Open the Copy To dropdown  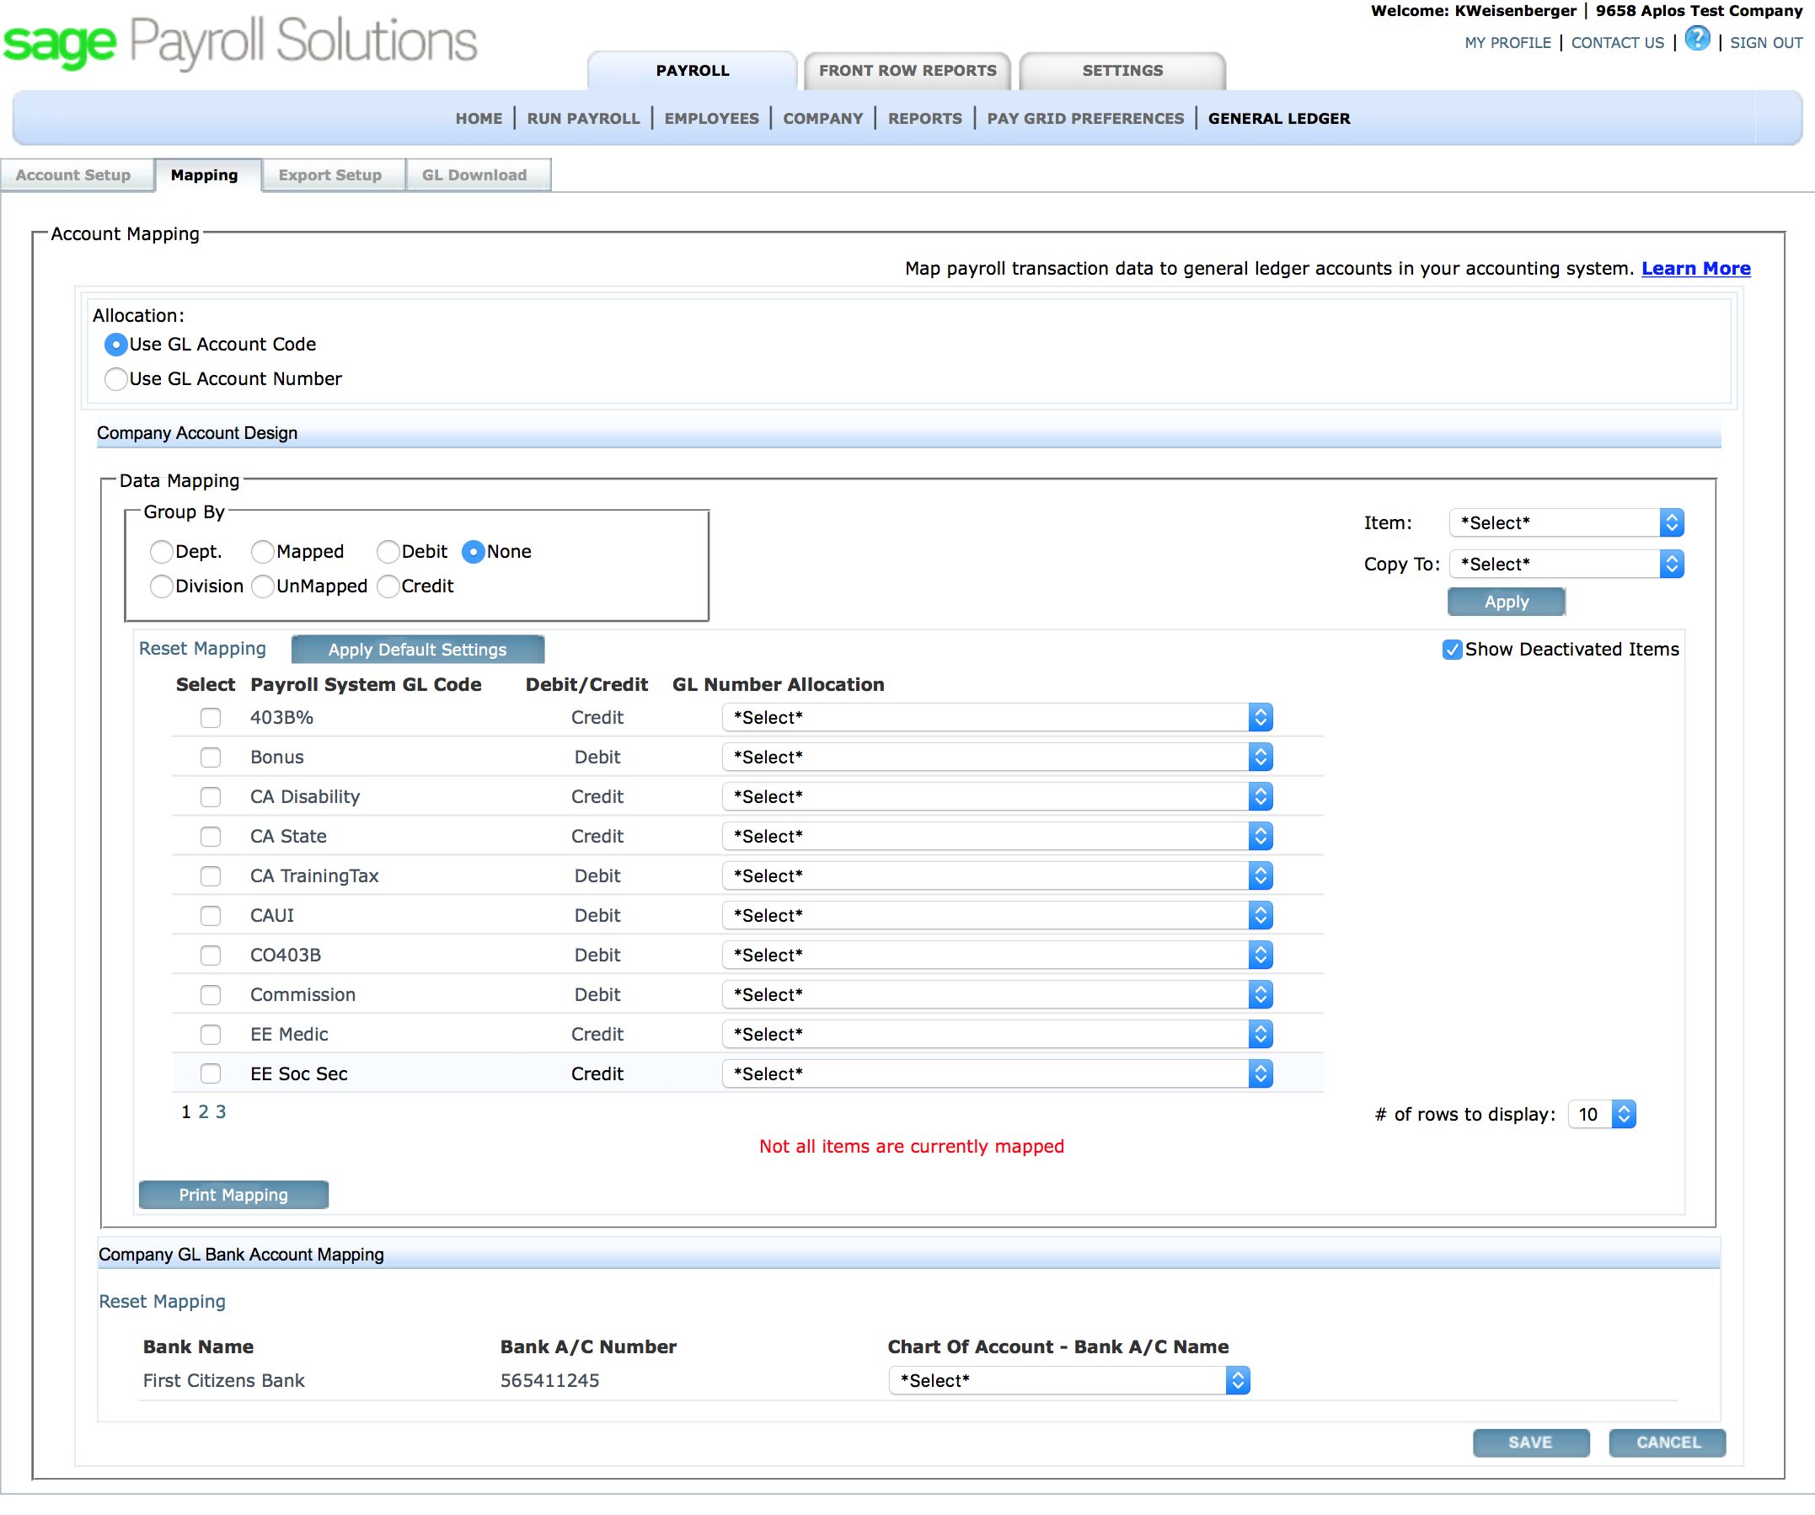(x=1566, y=565)
